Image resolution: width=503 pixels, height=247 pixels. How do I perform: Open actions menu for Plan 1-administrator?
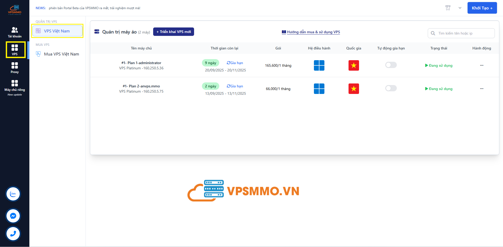coord(481,65)
